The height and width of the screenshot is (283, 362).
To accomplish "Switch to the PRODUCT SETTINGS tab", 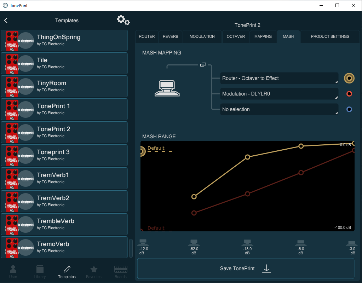I will pyautogui.click(x=330, y=36).
